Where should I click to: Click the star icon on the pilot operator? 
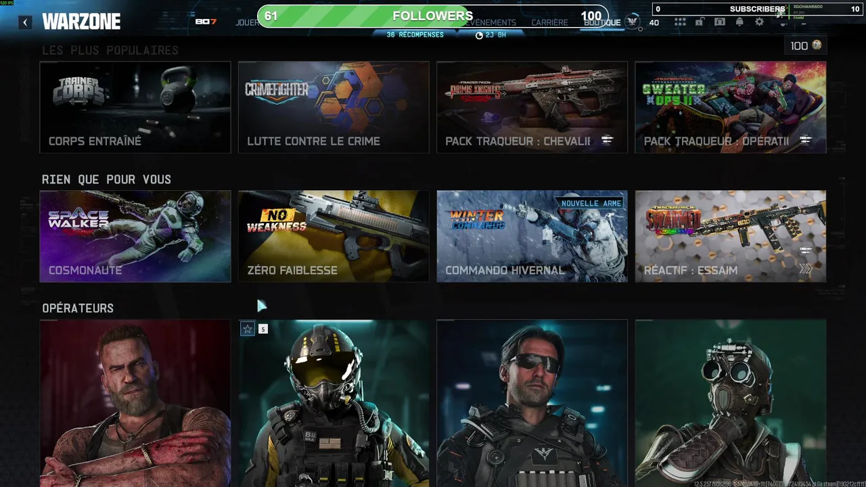click(248, 329)
